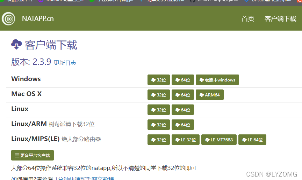Screen dimensions: 302x180
Task: Download Mac OS X ARM64 client
Action: coord(210,95)
